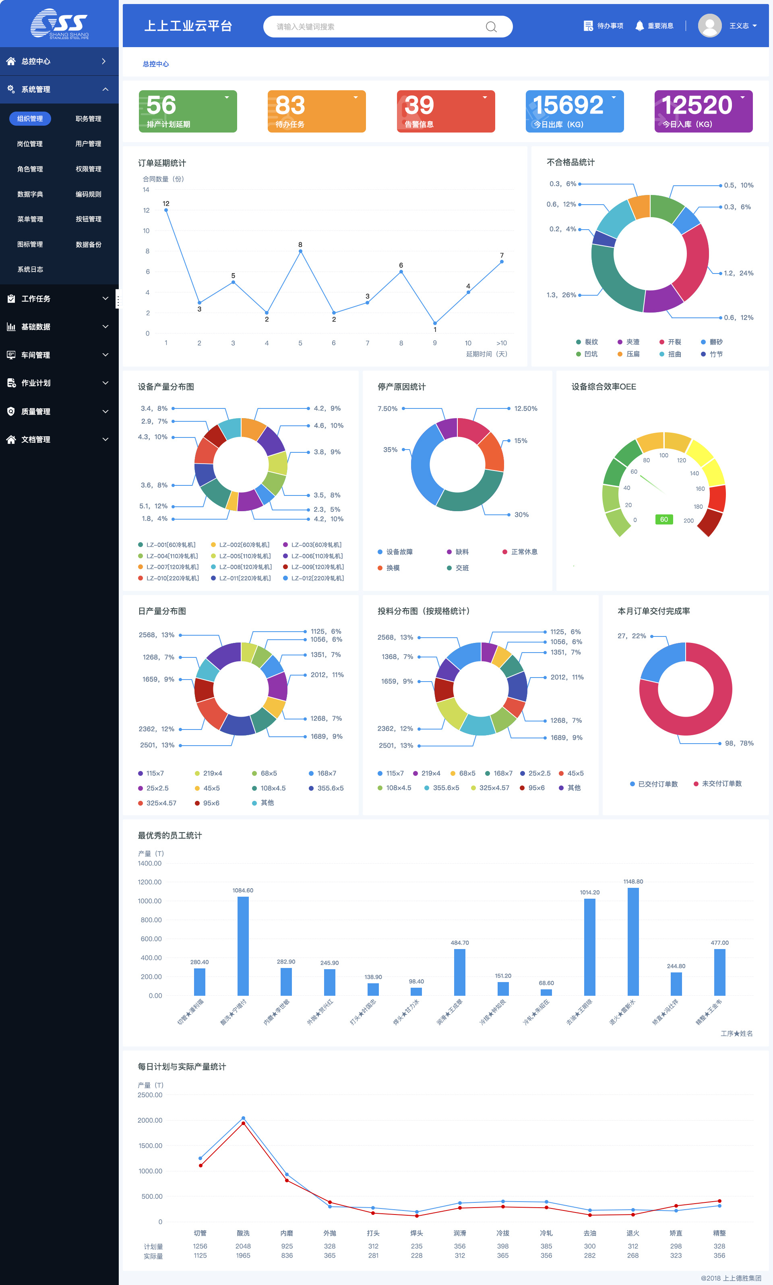773x1285 pixels.
Task: Click the 1148.80 退火 bar in employee chart
Action: click(633, 942)
